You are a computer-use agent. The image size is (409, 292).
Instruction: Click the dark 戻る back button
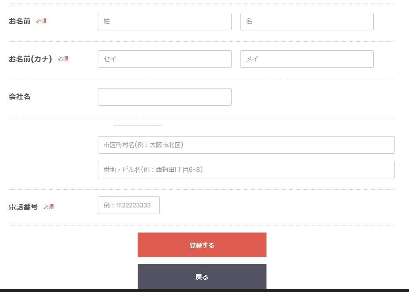(202, 277)
